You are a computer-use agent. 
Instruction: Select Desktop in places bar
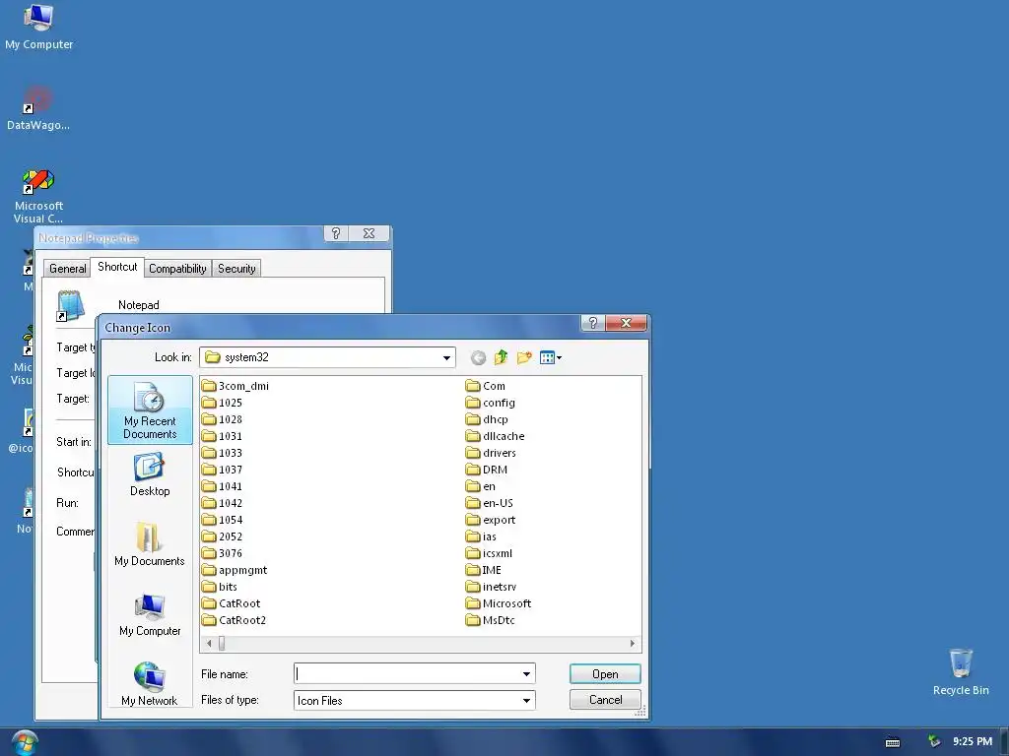point(150,475)
